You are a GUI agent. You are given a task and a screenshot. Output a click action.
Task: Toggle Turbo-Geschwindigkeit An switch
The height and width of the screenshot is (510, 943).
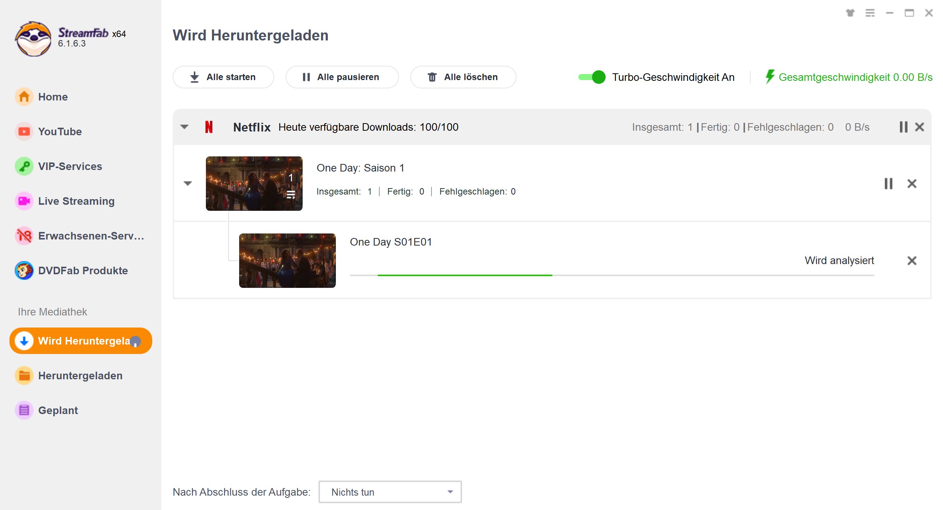click(591, 77)
